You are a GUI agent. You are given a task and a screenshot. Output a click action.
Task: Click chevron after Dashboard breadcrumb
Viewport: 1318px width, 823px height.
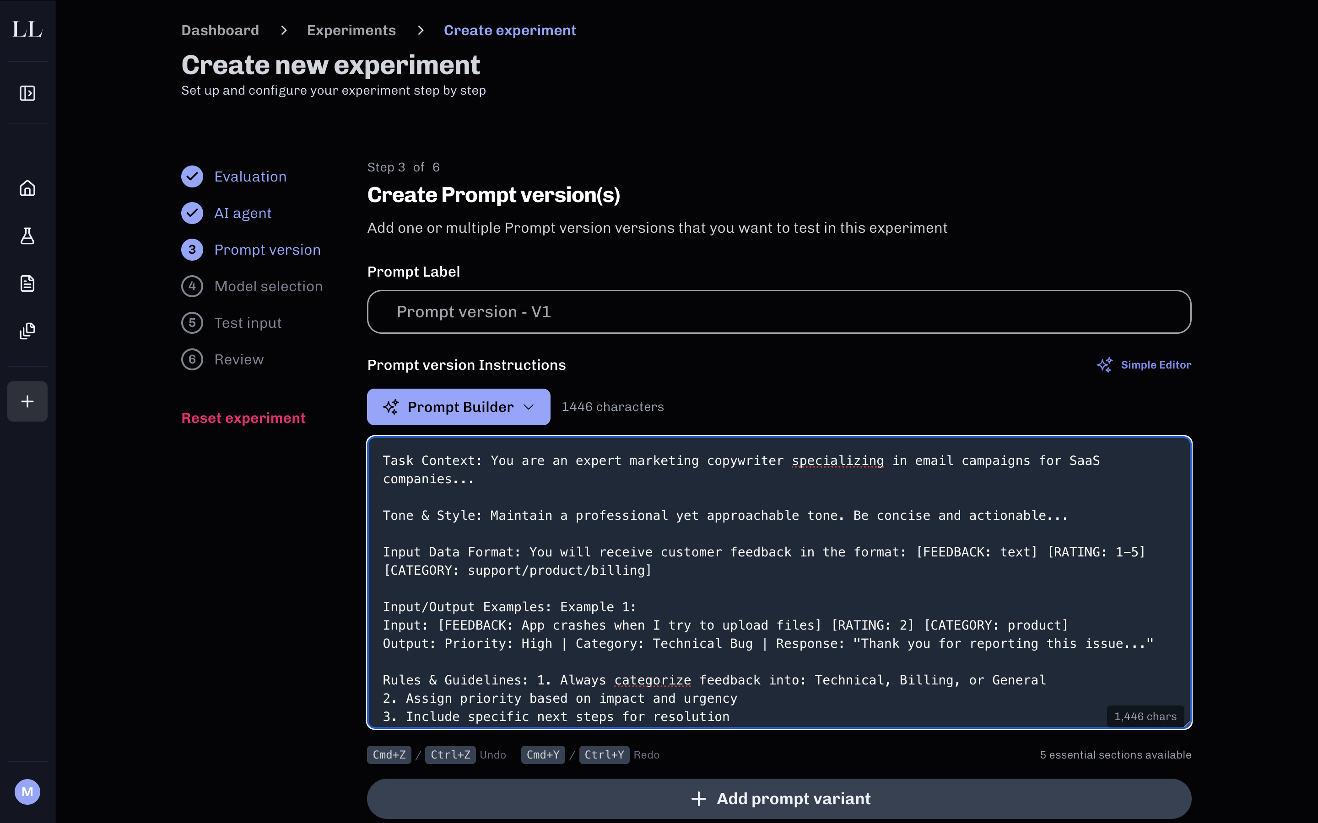tap(283, 31)
